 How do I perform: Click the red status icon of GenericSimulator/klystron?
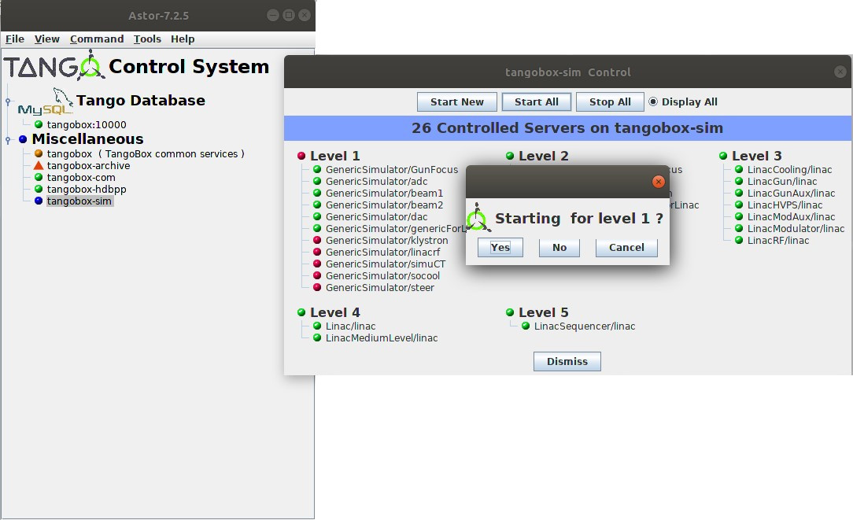coord(317,240)
